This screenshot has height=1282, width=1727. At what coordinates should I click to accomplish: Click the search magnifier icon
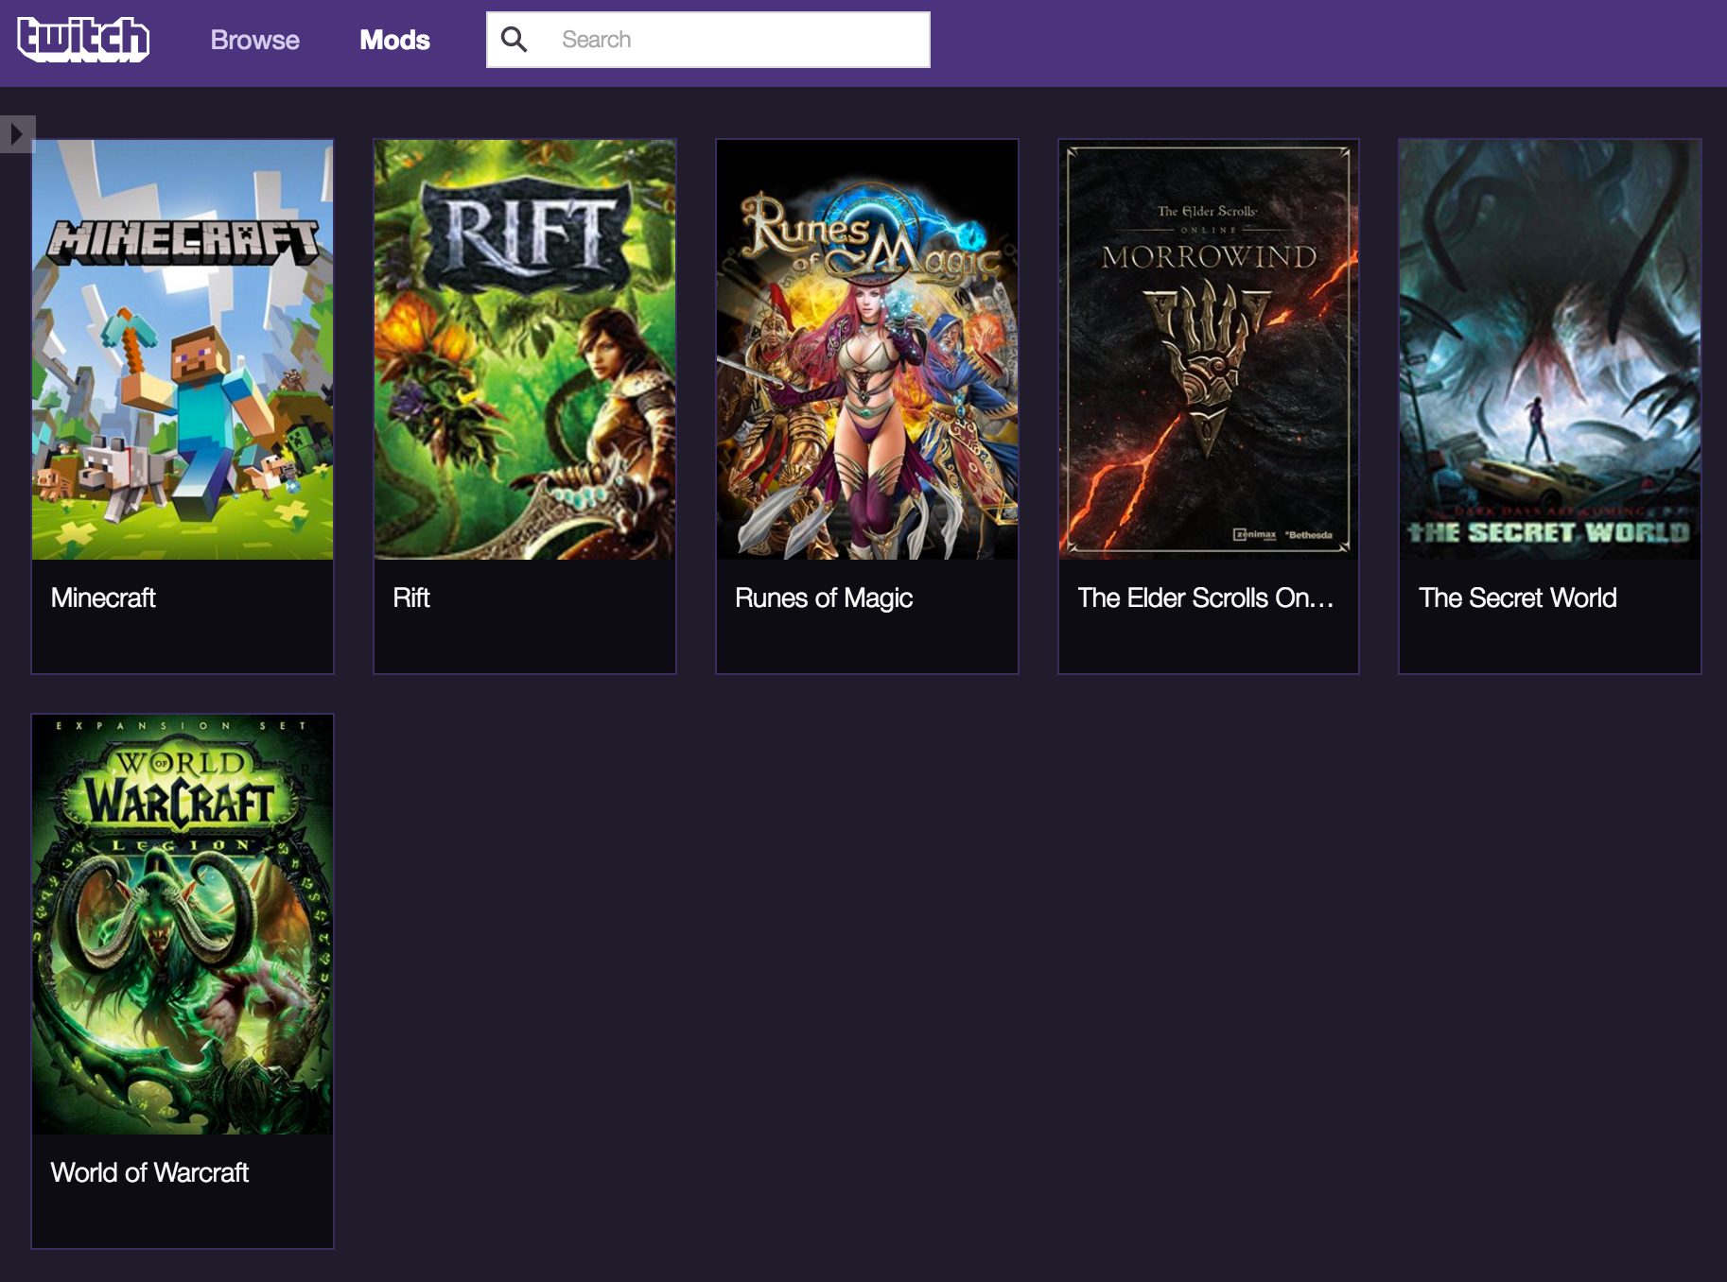click(514, 40)
